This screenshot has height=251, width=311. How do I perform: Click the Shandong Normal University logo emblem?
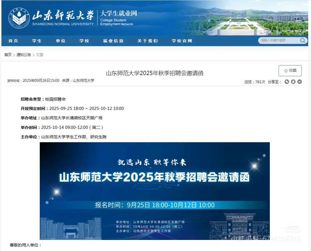[19, 18]
